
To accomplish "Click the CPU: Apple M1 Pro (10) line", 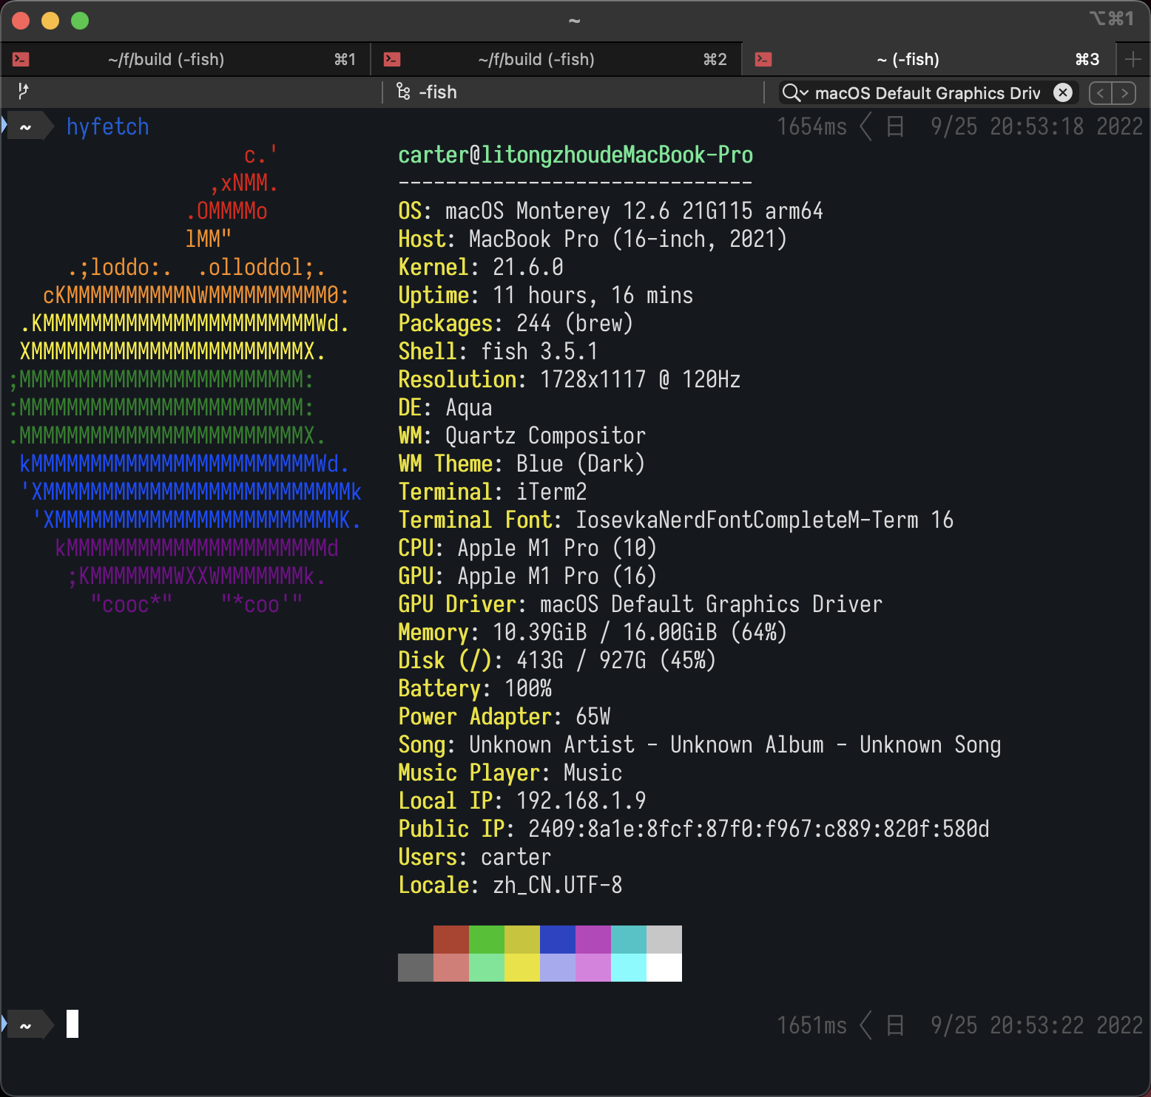I will point(527,548).
